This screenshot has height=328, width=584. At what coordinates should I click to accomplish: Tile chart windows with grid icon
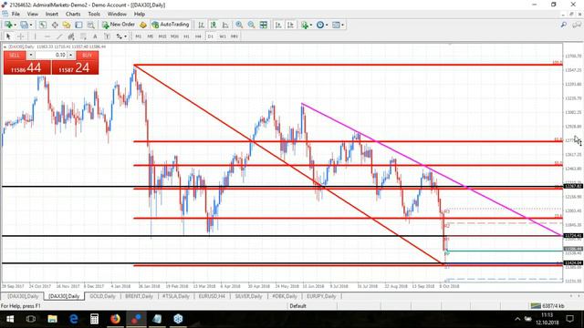point(264,25)
